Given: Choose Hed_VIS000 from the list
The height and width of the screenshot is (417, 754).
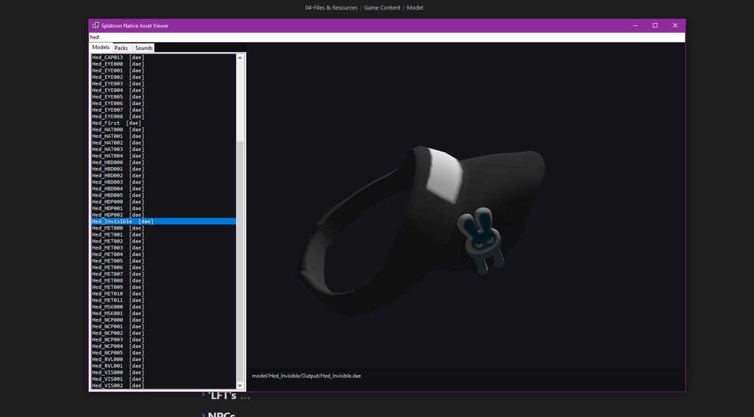Looking at the screenshot, I should (164, 373).
